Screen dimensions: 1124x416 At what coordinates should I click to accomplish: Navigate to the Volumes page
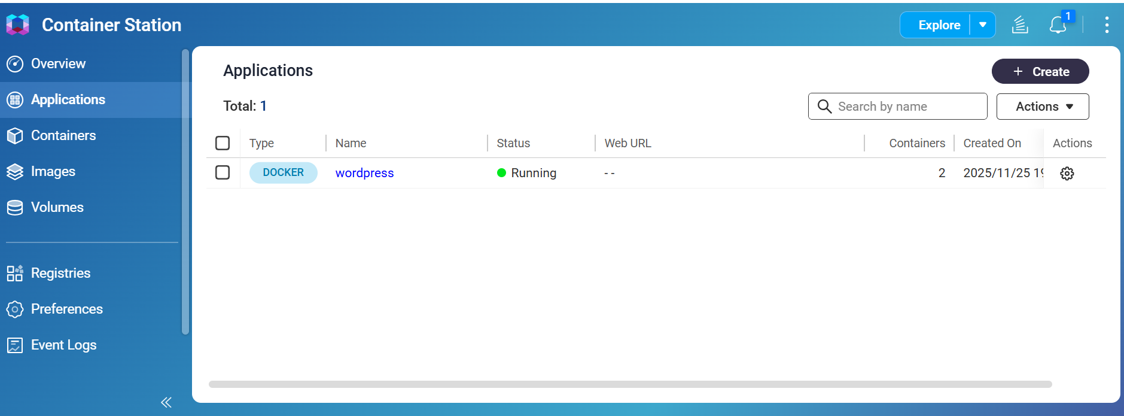tap(57, 208)
